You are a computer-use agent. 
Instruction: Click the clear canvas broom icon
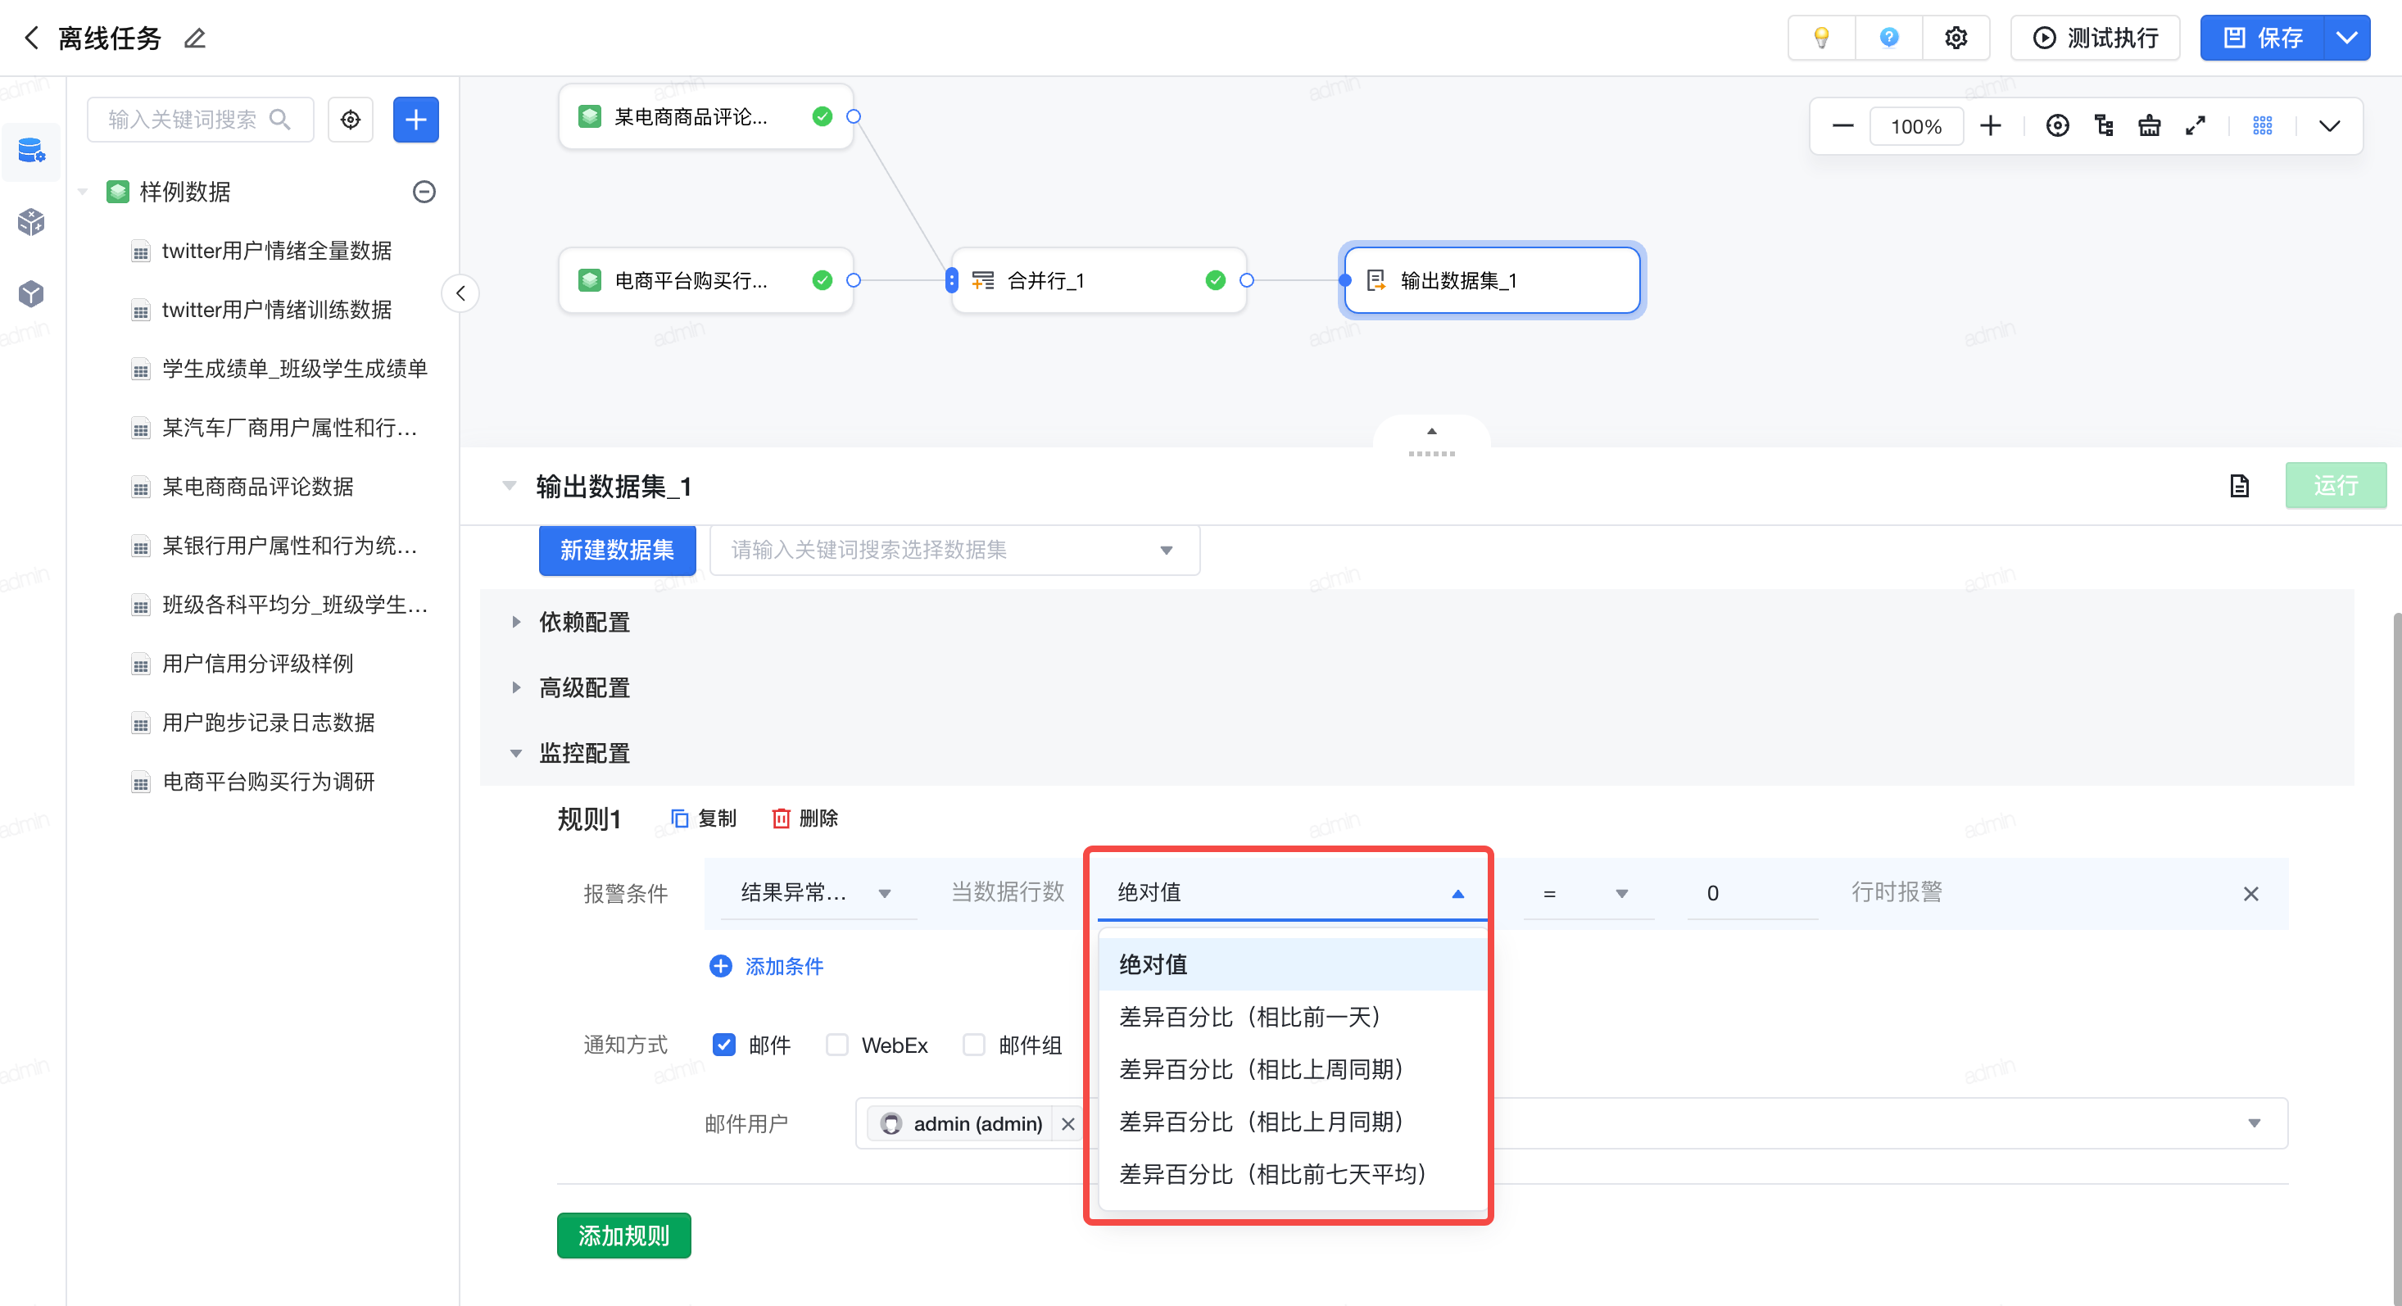[x=2150, y=126]
